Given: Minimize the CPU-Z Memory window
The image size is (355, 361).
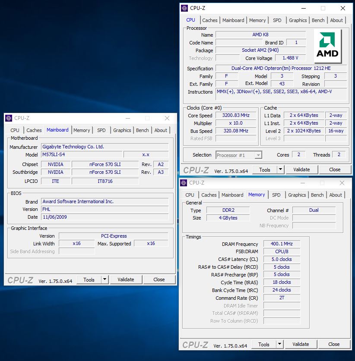Looking at the screenshot, I should pyautogui.click(x=303, y=183).
